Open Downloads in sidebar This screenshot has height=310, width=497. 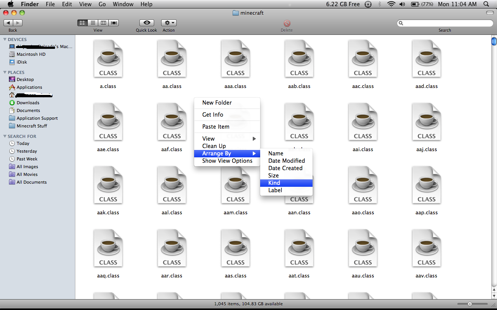tap(28, 103)
